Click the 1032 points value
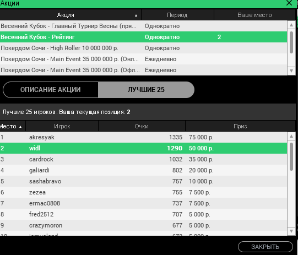The height and width of the screenshot is (255, 298). [176, 159]
